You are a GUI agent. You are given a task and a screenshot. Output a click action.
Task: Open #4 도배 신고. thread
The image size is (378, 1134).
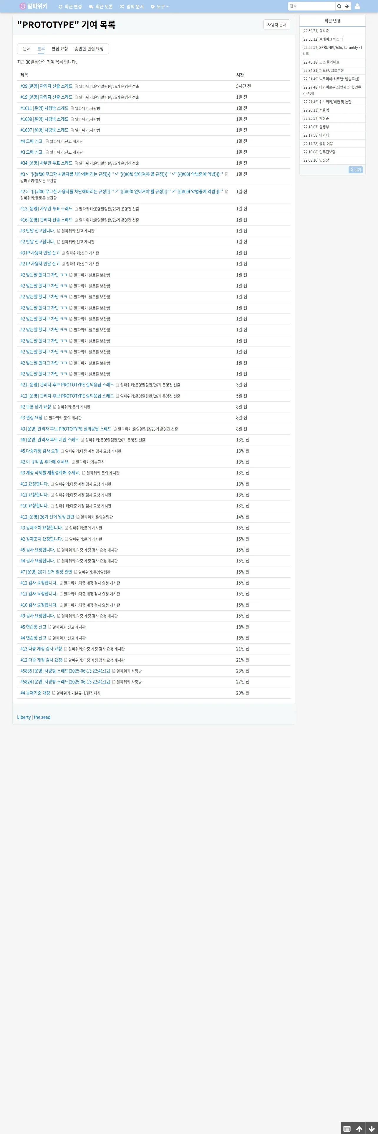32,141
